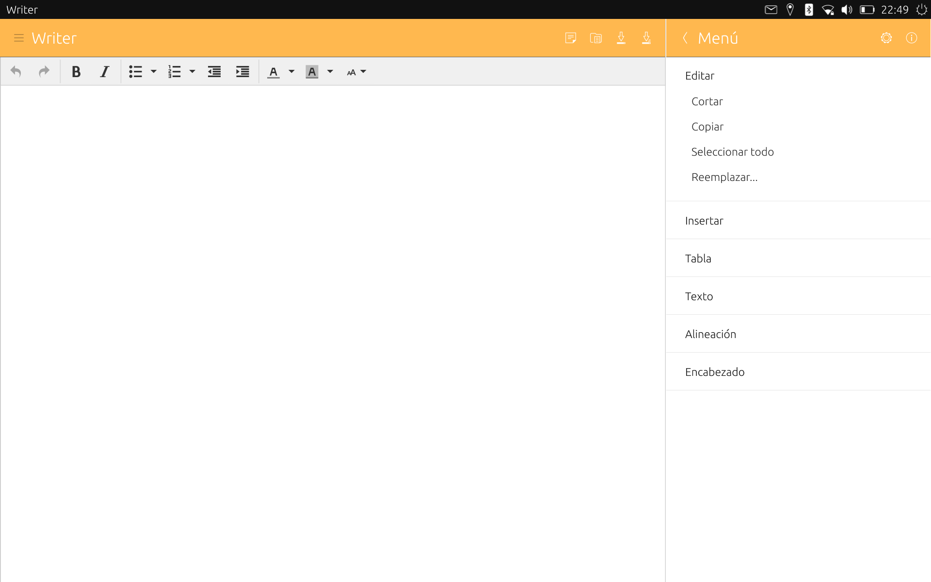Click the Undo arrow in the toolbar
931x582 pixels.
tap(16, 72)
